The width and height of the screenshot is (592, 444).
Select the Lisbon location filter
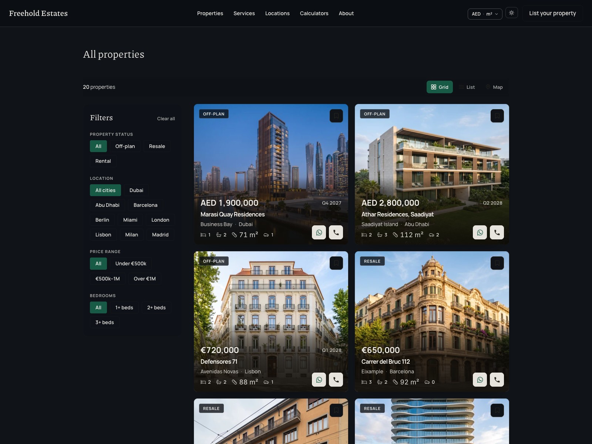click(103, 235)
